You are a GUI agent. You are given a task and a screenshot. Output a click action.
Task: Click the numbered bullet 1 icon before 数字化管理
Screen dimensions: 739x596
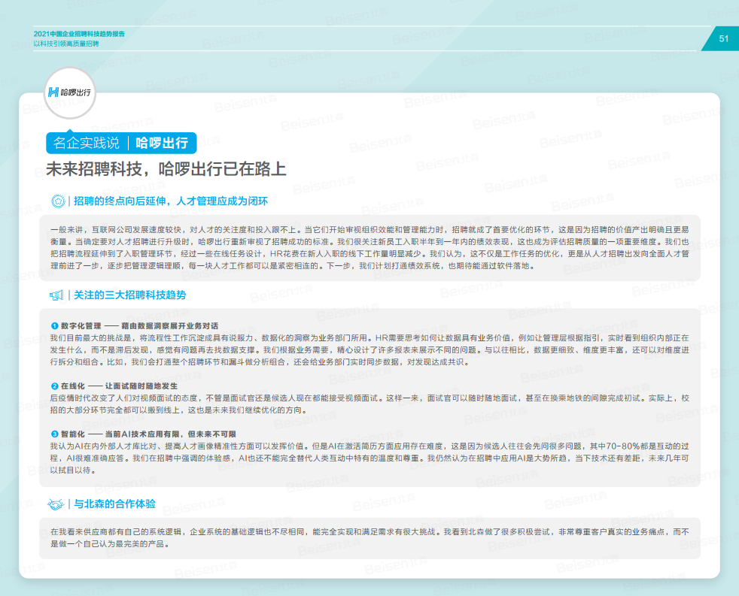click(x=55, y=325)
